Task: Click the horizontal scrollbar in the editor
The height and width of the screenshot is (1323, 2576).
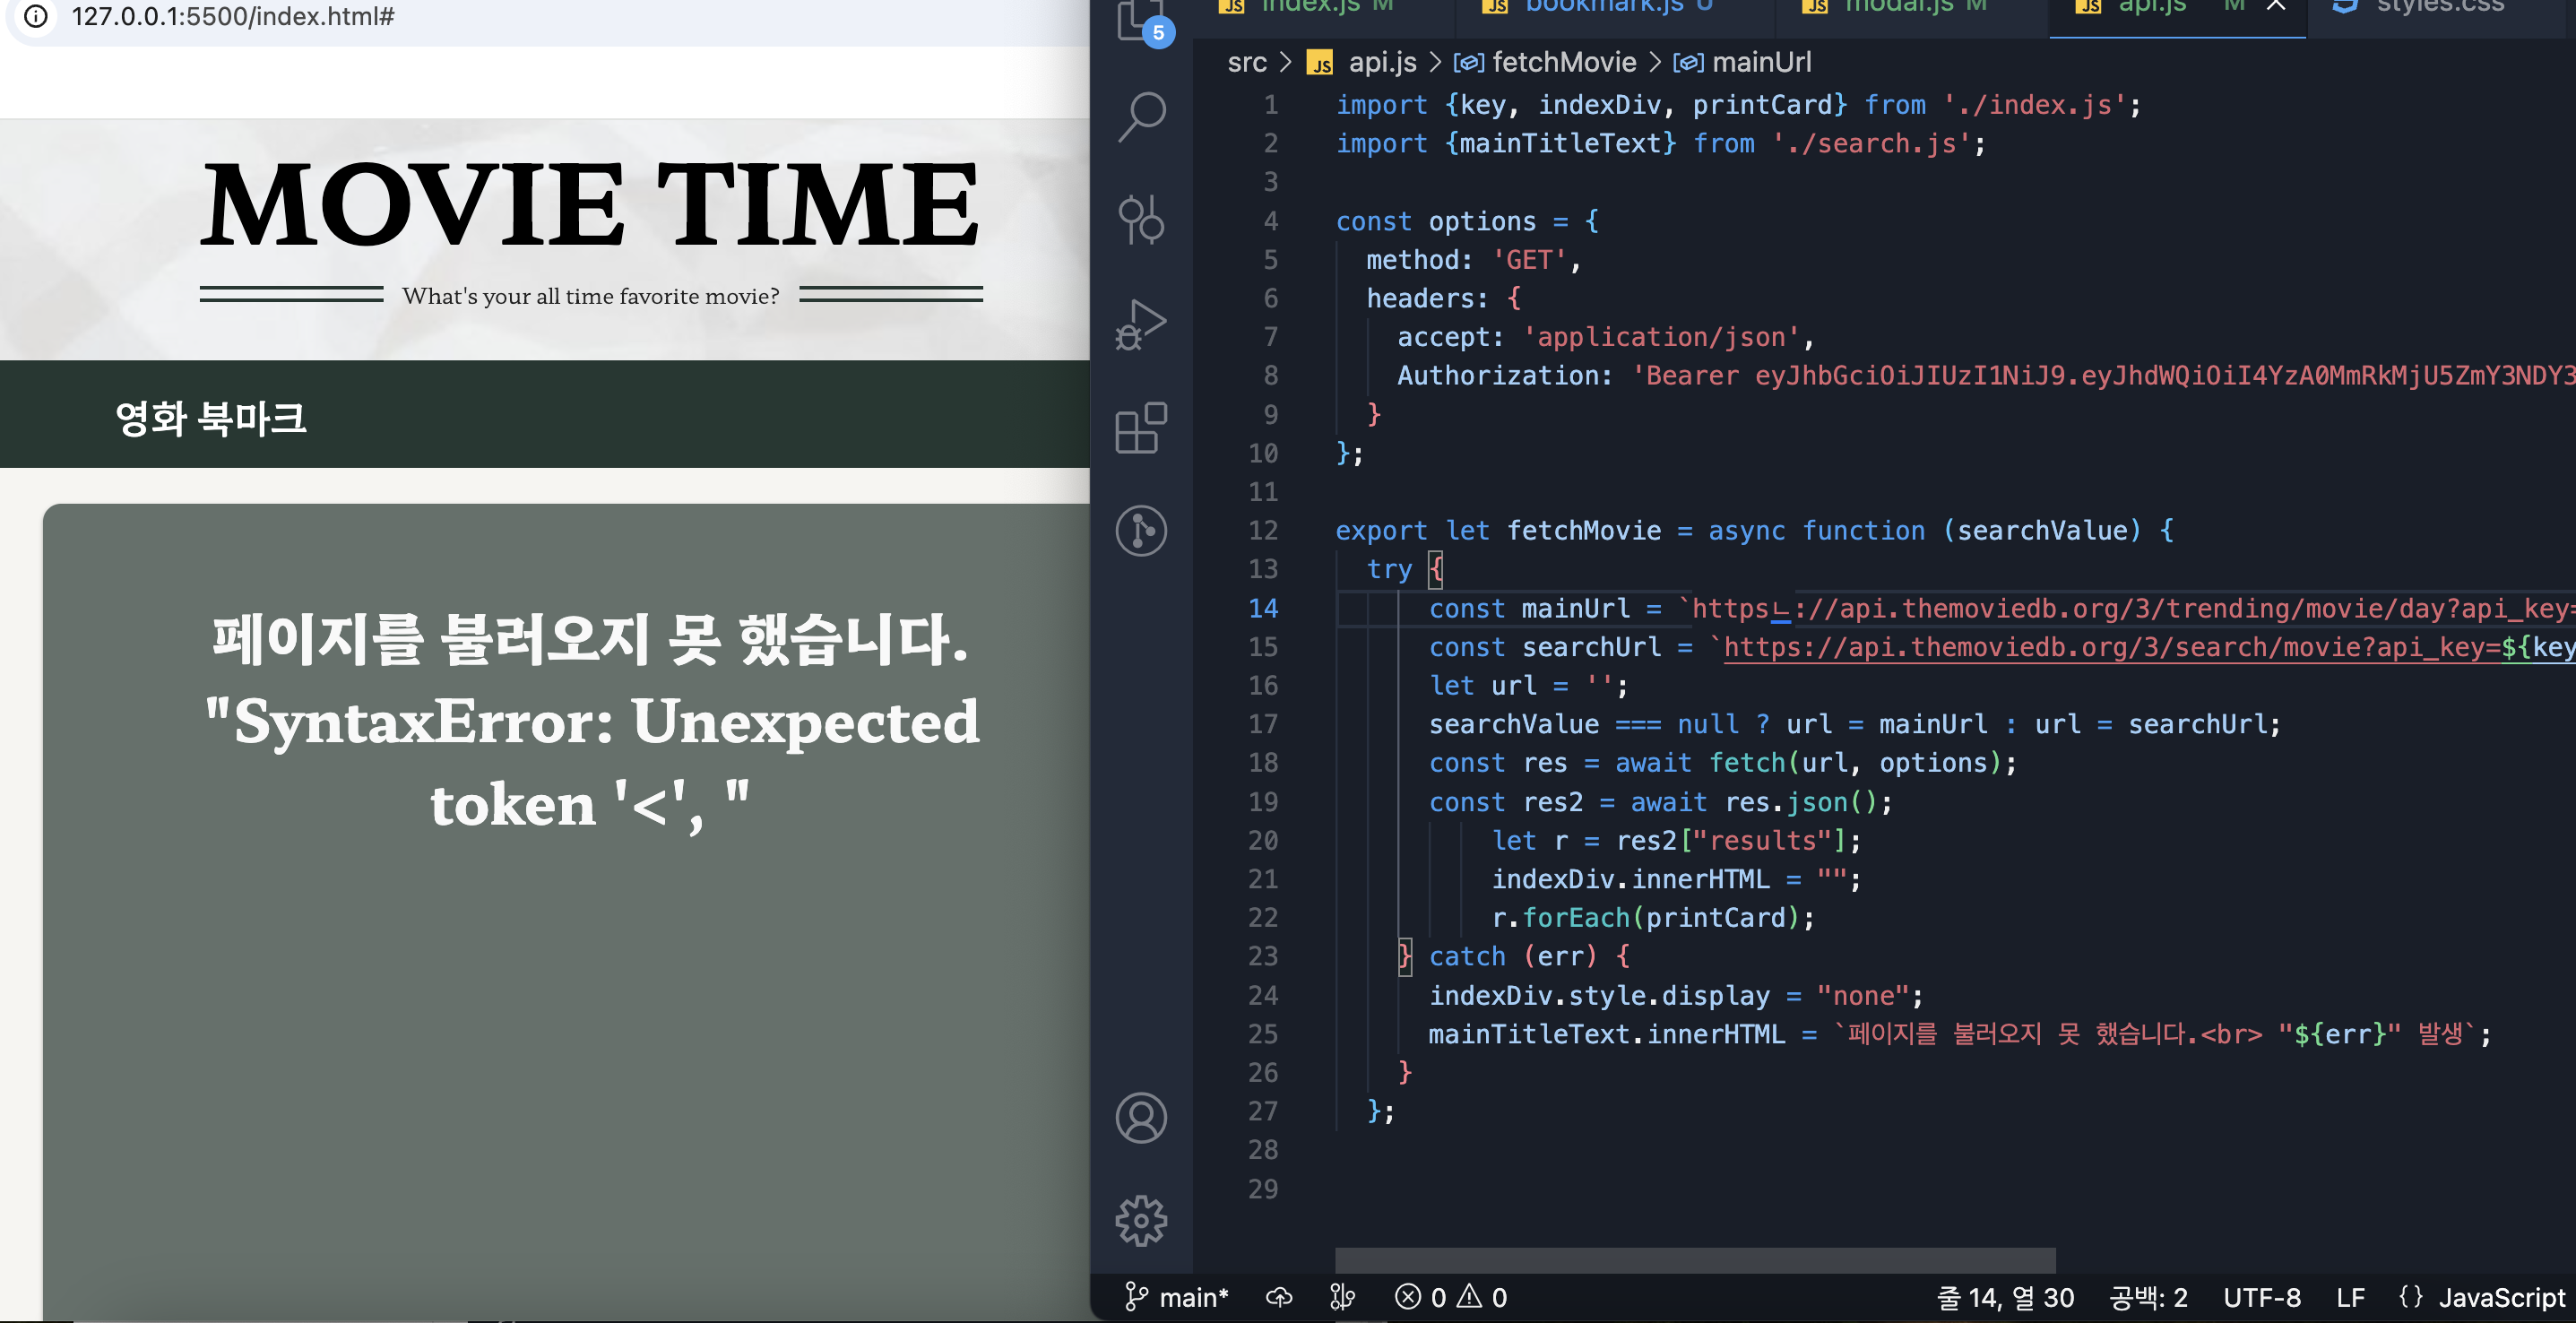Action: (x=1694, y=1259)
